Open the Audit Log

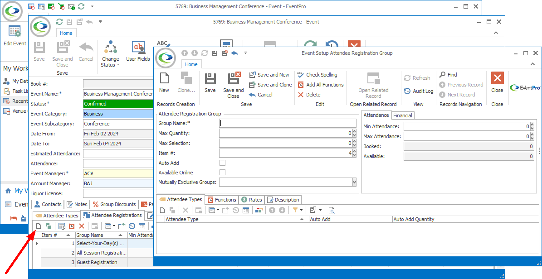(x=419, y=91)
